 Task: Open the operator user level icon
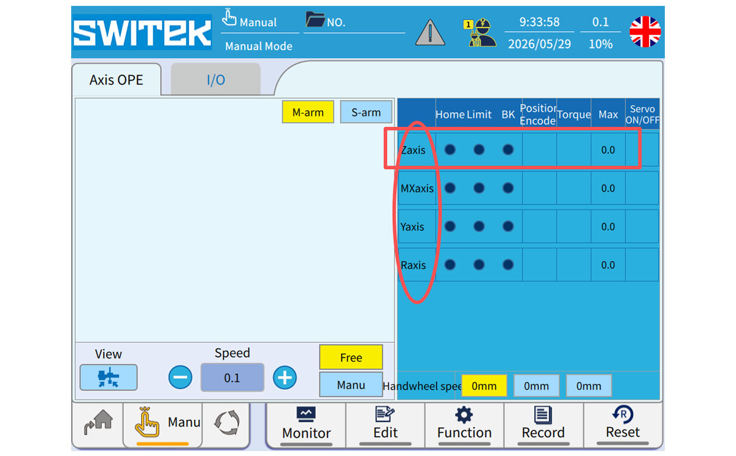pos(480,32)
